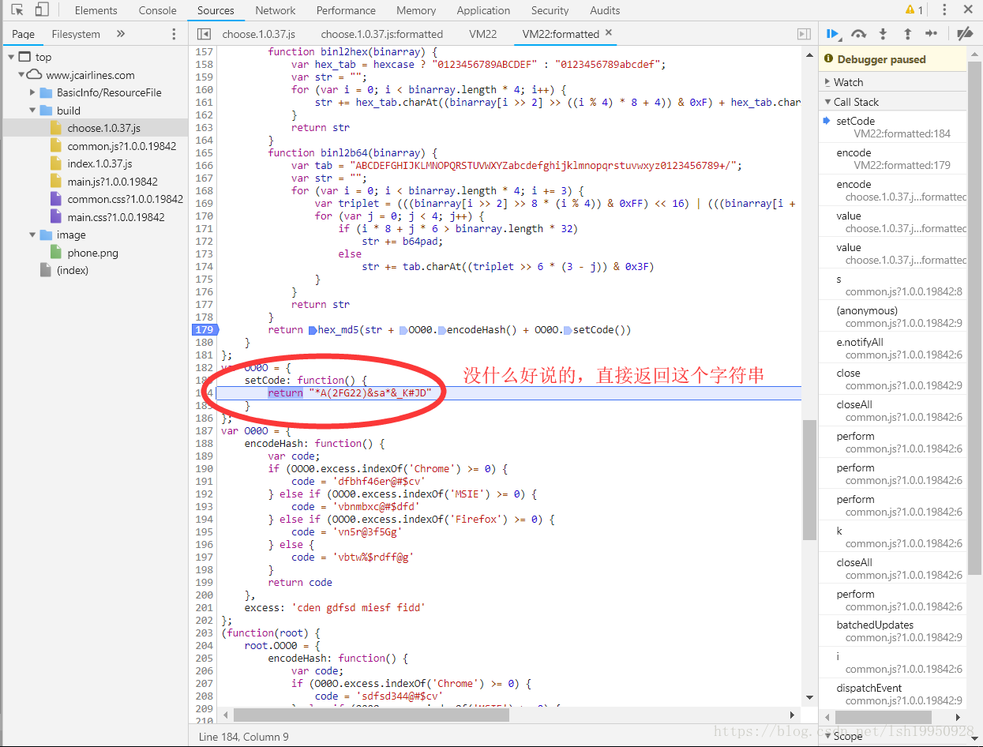This screenshot has height=747, width=983.
Task: Open the navigator pane three-dot menu
Action: pyautogui.click(x=174, y=34)
